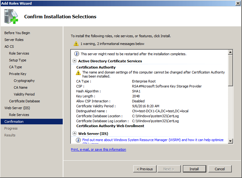Screen dimensions: 242x178
Task: Click the warning icon beside messages summary
Action: (x=76, y=44)
